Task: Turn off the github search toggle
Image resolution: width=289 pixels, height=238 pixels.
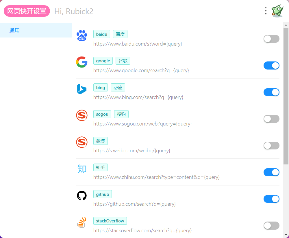Action: click(271, 199)
